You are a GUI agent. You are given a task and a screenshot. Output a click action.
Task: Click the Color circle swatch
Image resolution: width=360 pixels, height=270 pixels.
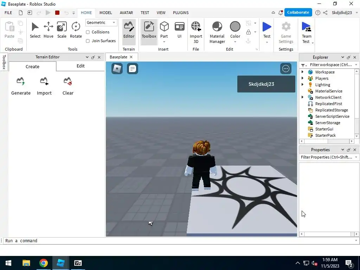point(235,26)
